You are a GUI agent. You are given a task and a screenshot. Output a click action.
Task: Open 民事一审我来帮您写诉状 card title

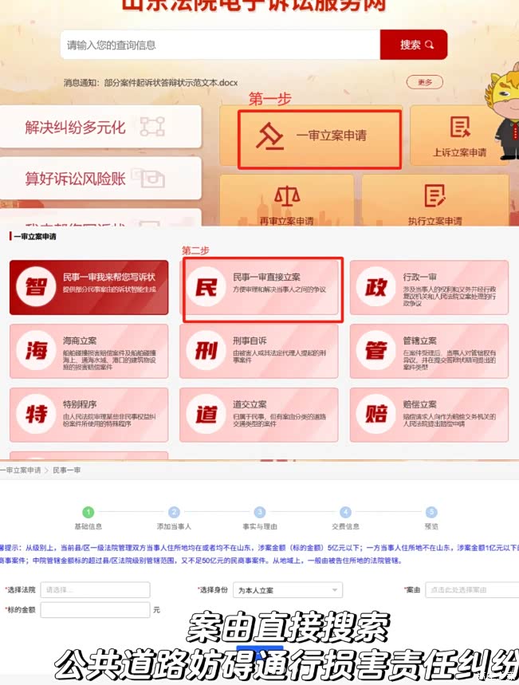point(108,277)
